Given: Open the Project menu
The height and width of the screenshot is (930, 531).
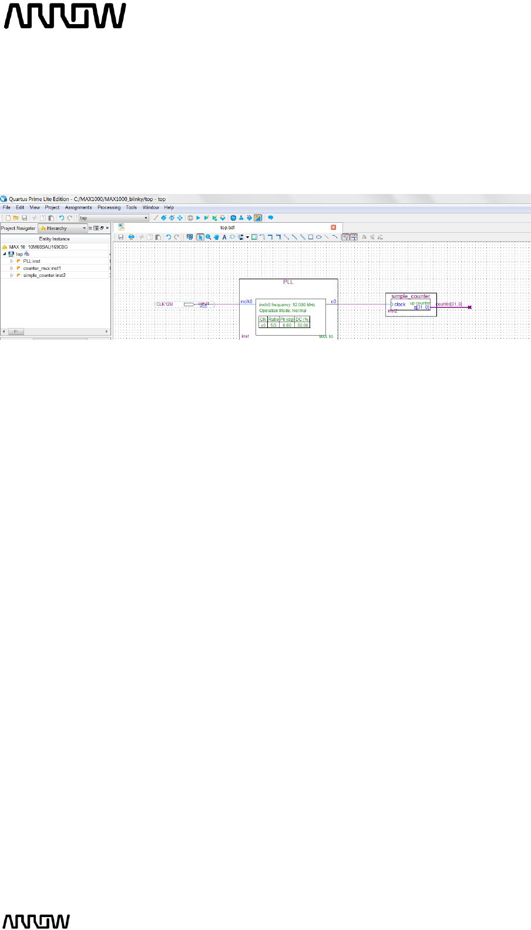Looking at the screenshot, I should [52, 208].
